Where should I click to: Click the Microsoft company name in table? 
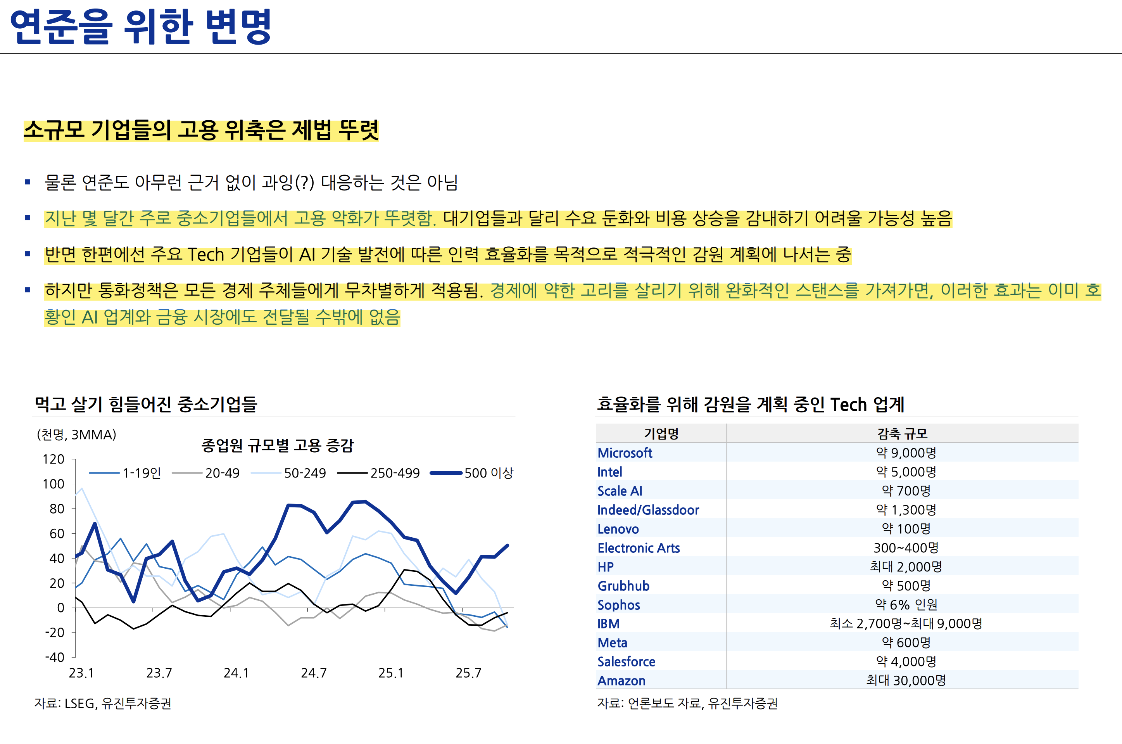625,453
